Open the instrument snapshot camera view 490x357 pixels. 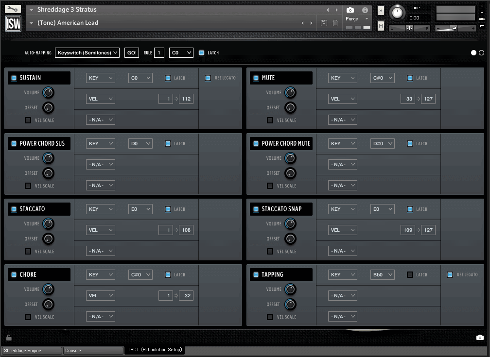click(x=350, y=10)
